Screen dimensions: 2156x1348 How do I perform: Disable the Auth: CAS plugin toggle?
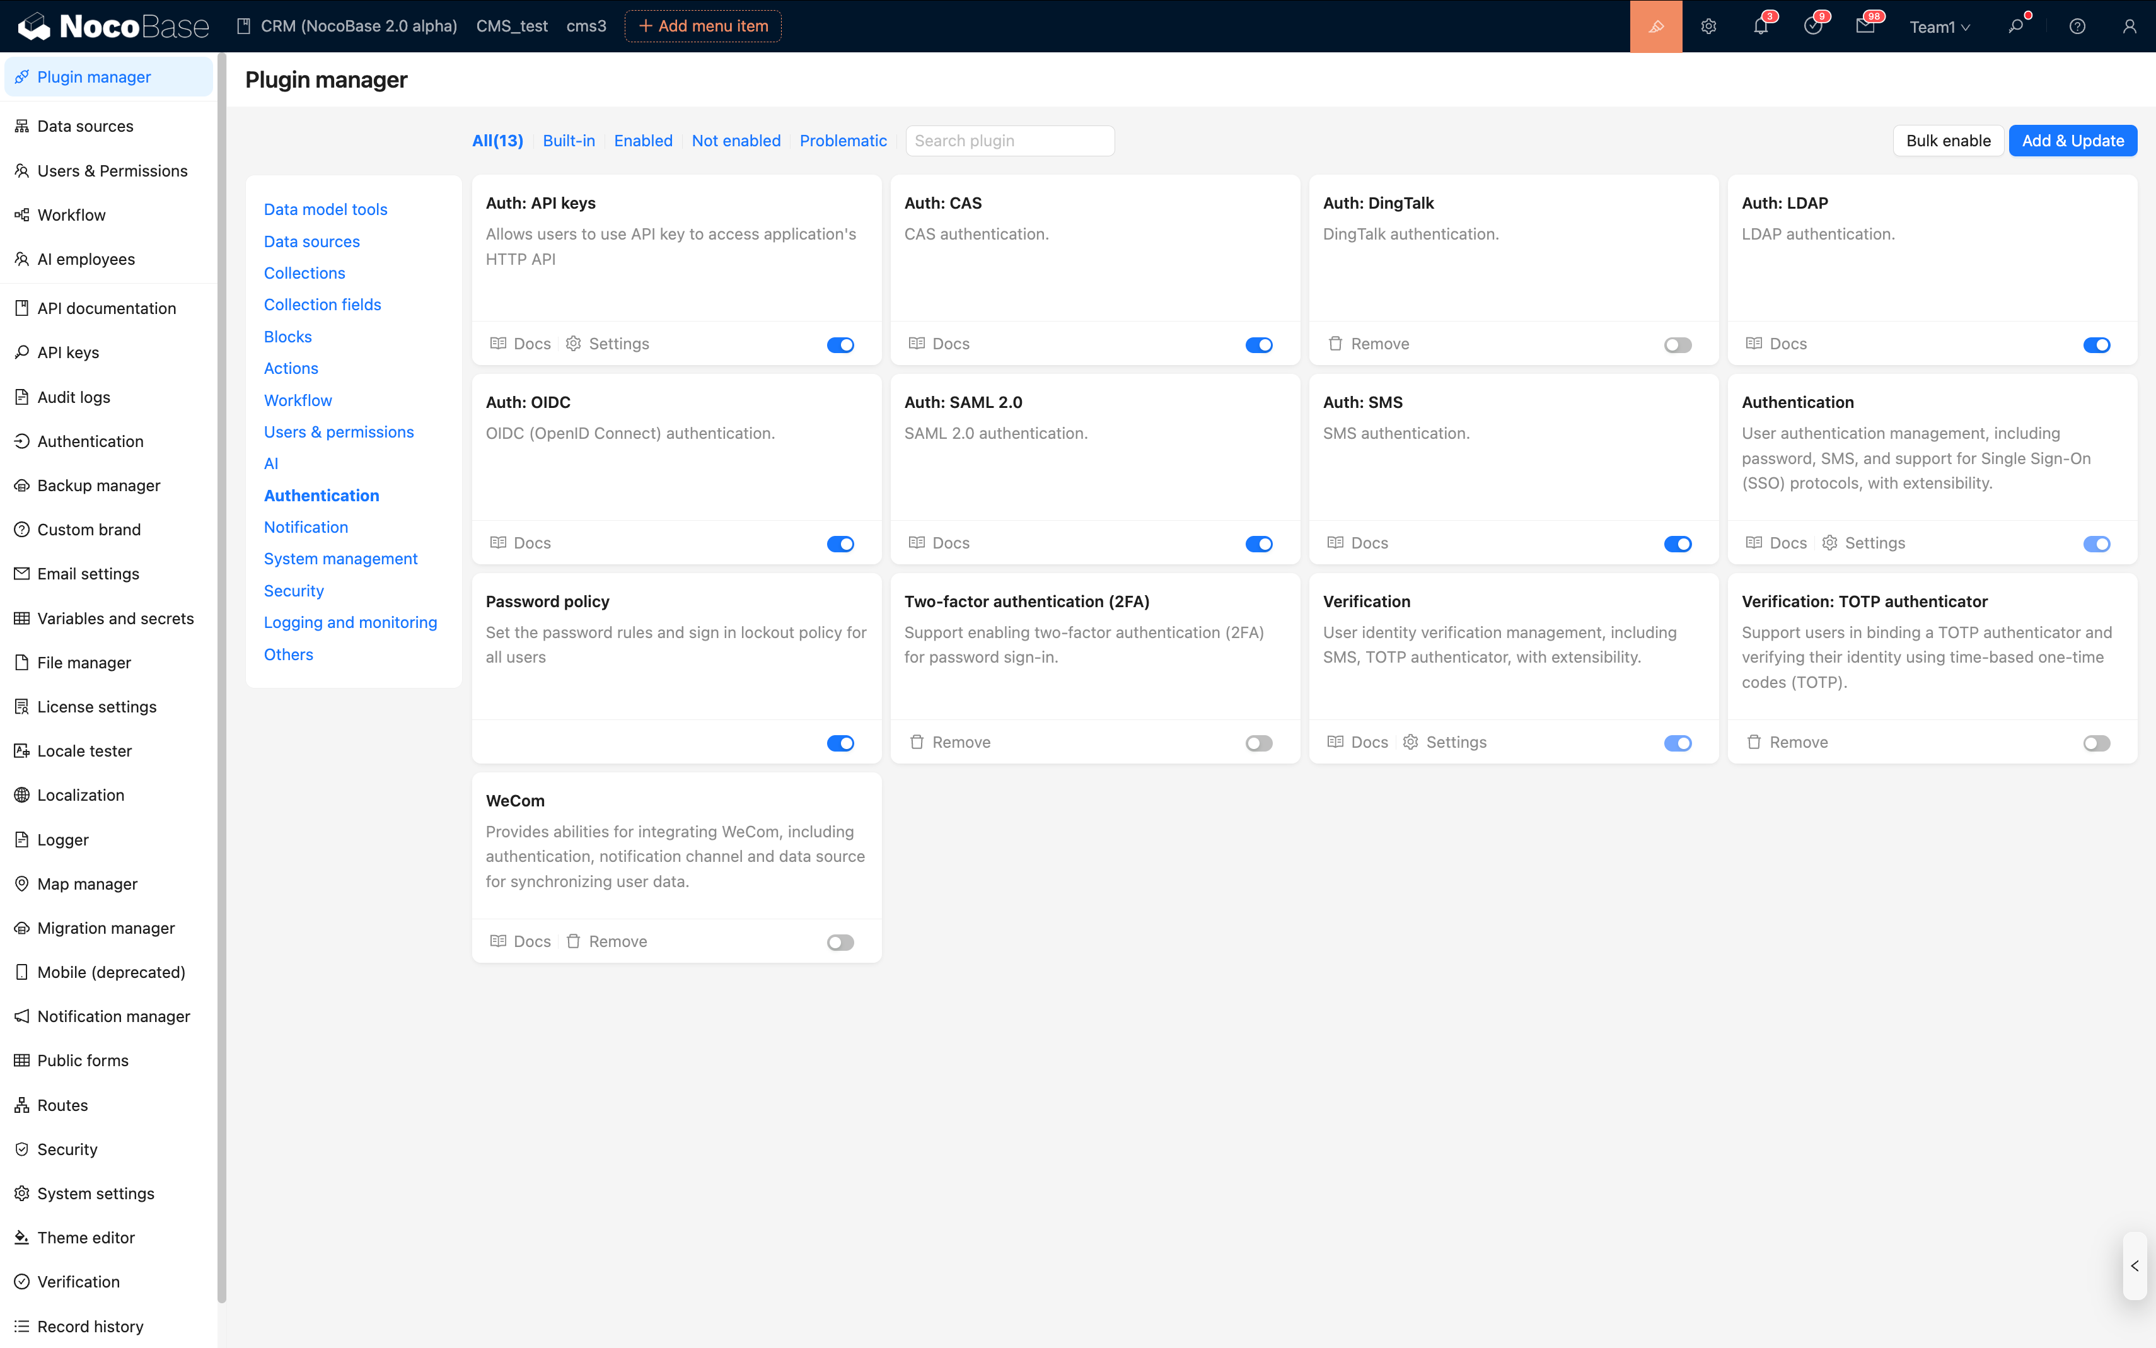point(1258,345)
